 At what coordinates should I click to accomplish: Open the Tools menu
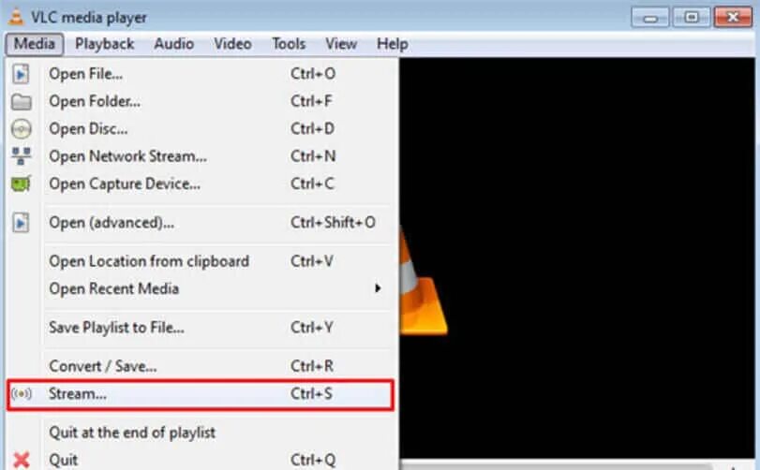click(289, 44)
